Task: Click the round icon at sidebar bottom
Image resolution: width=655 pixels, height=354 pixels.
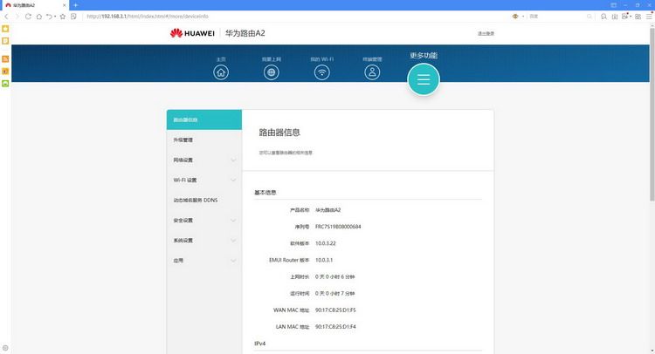Action: (5, 348)
